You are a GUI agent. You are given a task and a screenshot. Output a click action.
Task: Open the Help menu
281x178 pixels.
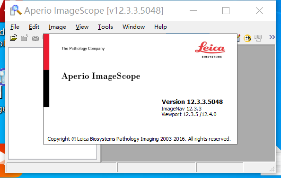pos(160,27)
